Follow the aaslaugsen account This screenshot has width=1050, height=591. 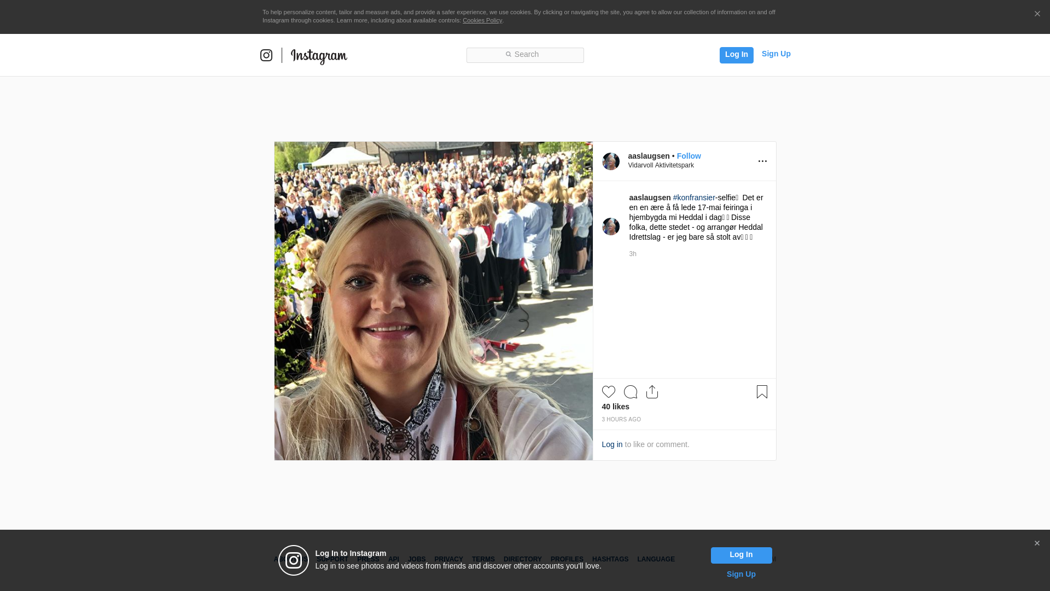(x=689, y=156)
